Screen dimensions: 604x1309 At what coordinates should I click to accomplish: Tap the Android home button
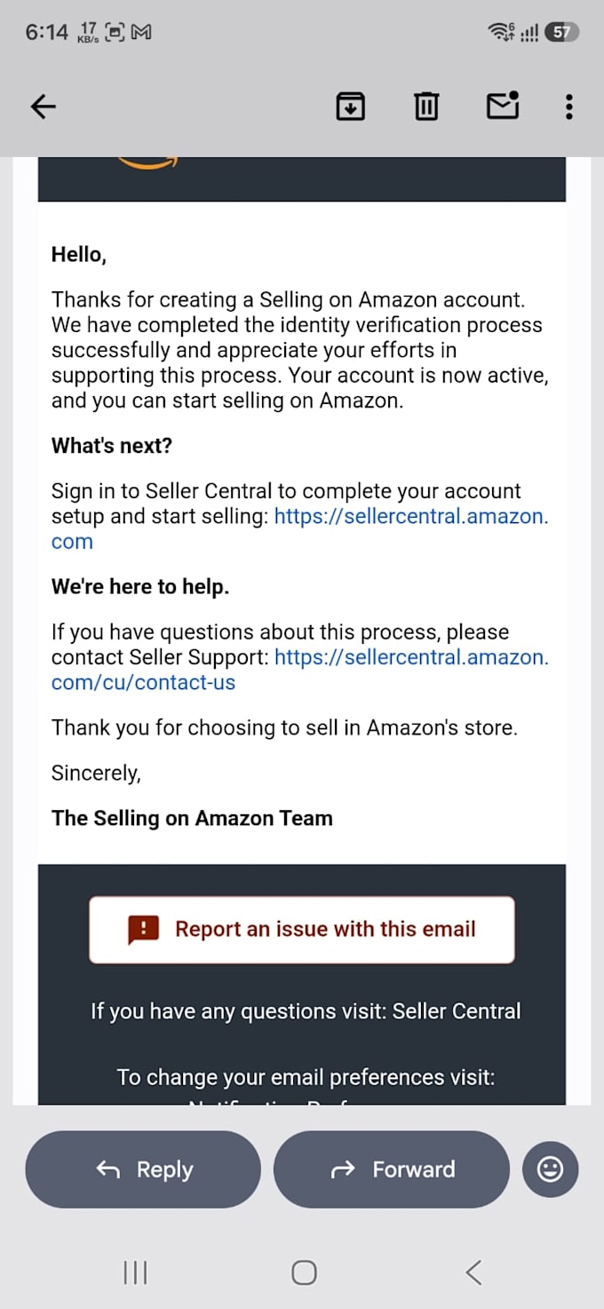(x=304, y=1273)
